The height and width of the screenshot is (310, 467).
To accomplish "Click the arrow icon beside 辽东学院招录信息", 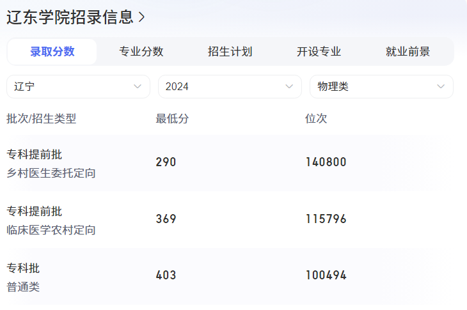I will click(142, 17).
